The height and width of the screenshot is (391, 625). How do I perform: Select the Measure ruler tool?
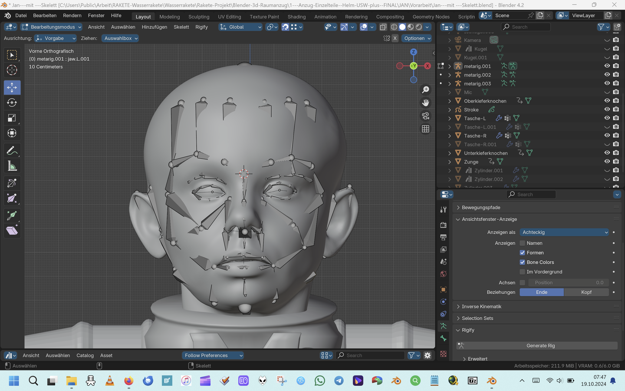pos(12,166)
